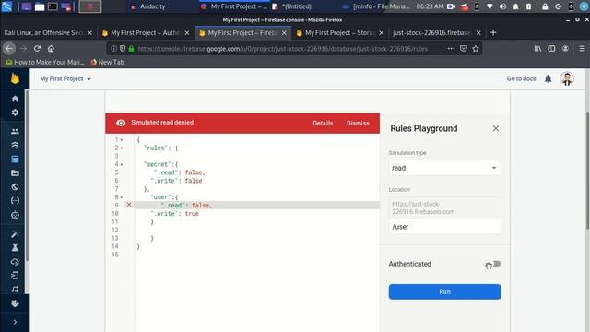Open Extensions icon at sidebar bottom
590x332 pixels.
pyautogui.click(x=15, y=303)
